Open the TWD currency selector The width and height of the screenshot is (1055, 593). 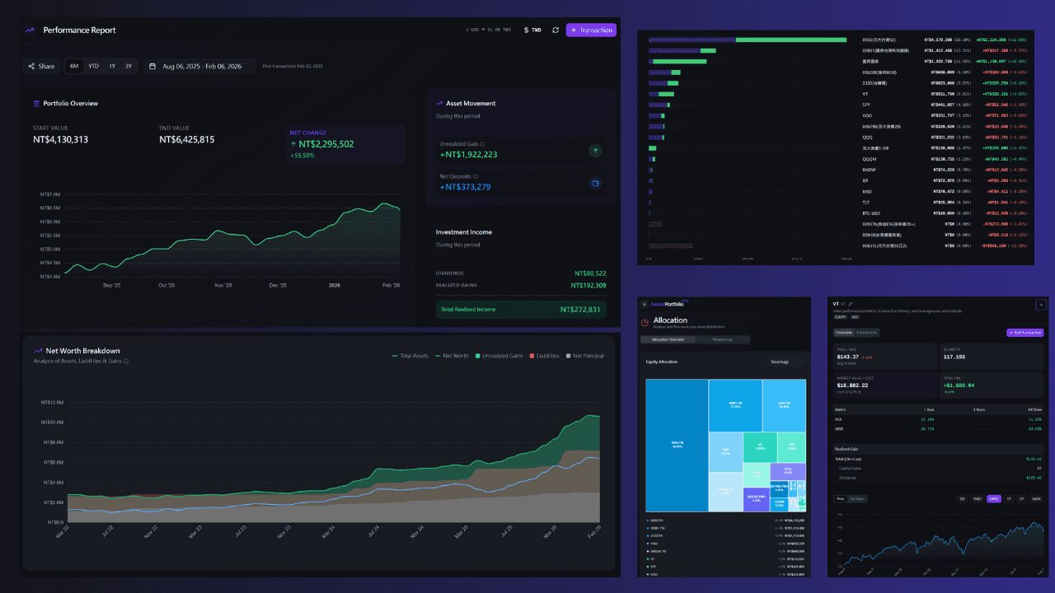[x=533, y=30]
